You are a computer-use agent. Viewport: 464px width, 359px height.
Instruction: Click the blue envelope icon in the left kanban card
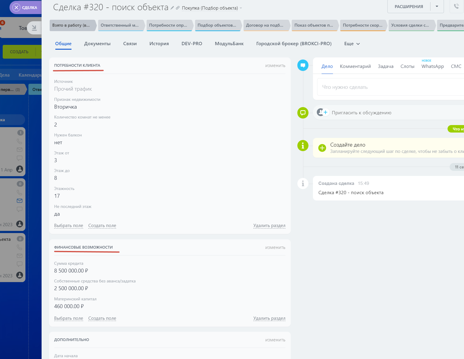[x=20, y=201]
